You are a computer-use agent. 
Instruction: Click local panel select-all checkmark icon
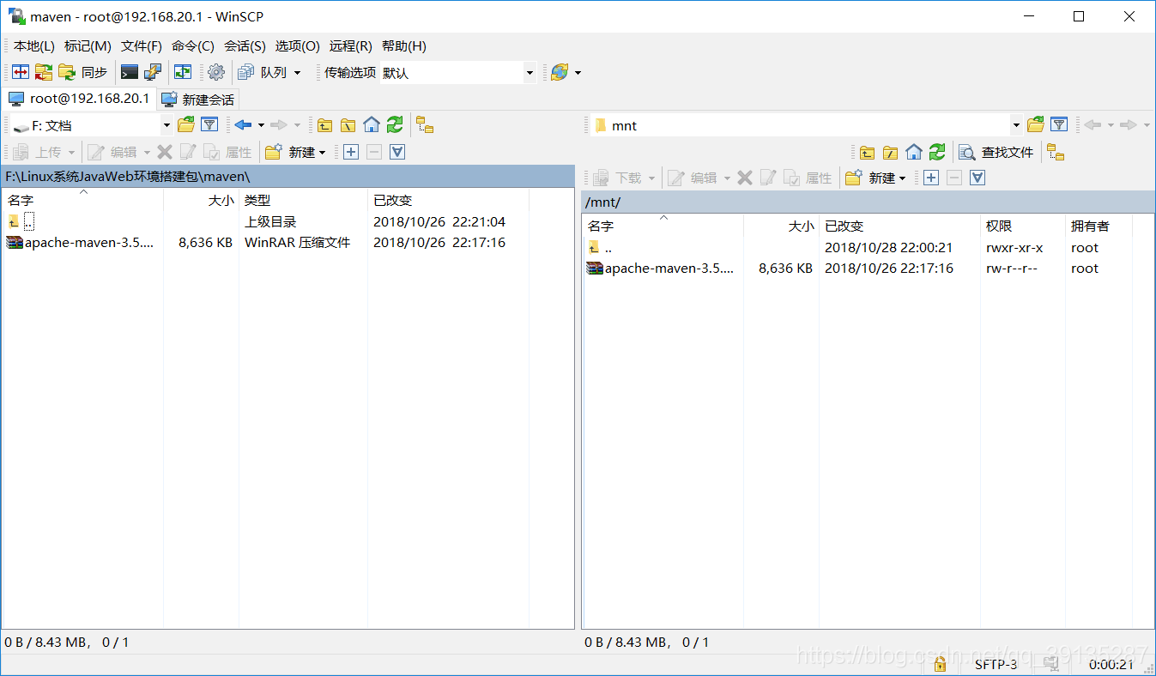tap(397, 152)
